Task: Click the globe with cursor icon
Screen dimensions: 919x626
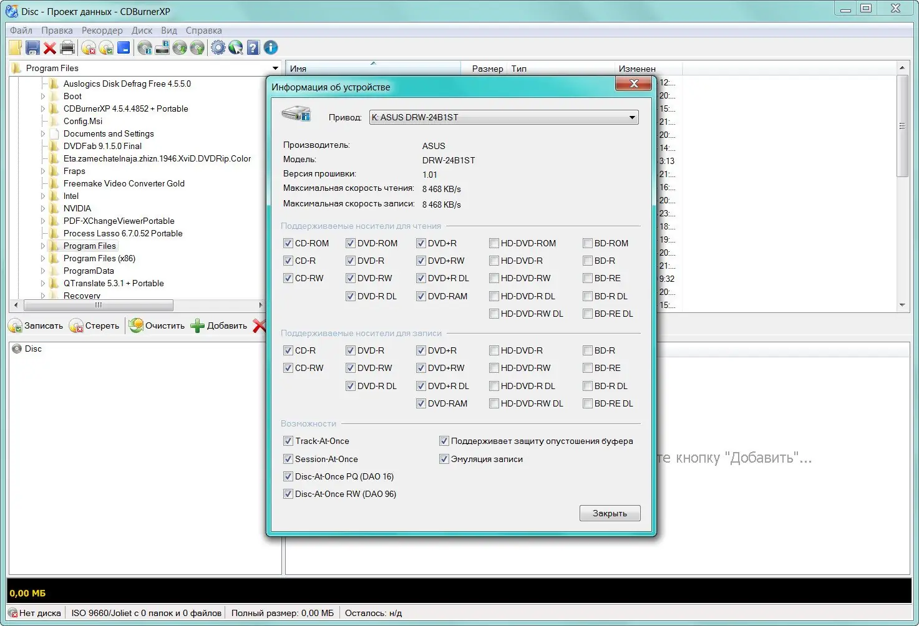Action: tap(236, 47)
